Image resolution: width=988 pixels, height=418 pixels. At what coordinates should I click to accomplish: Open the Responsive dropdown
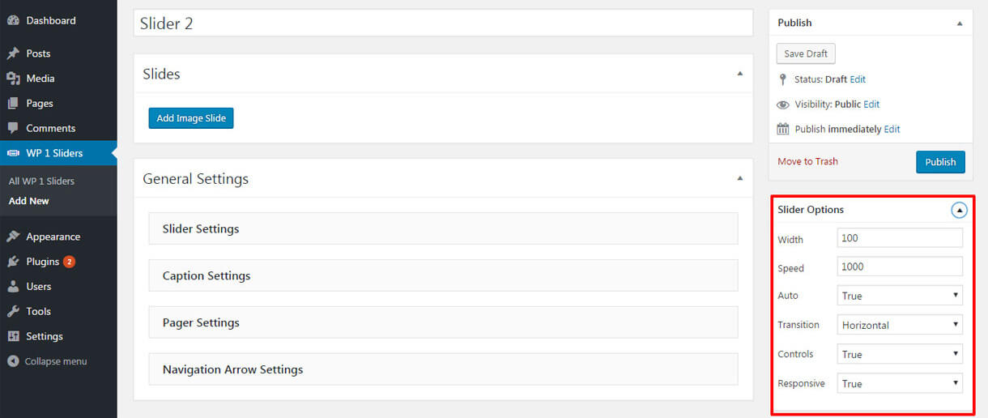(x=900, y=383)
